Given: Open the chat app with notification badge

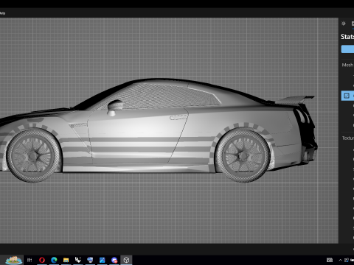Looking at the screenshot, I should point(114,260).
